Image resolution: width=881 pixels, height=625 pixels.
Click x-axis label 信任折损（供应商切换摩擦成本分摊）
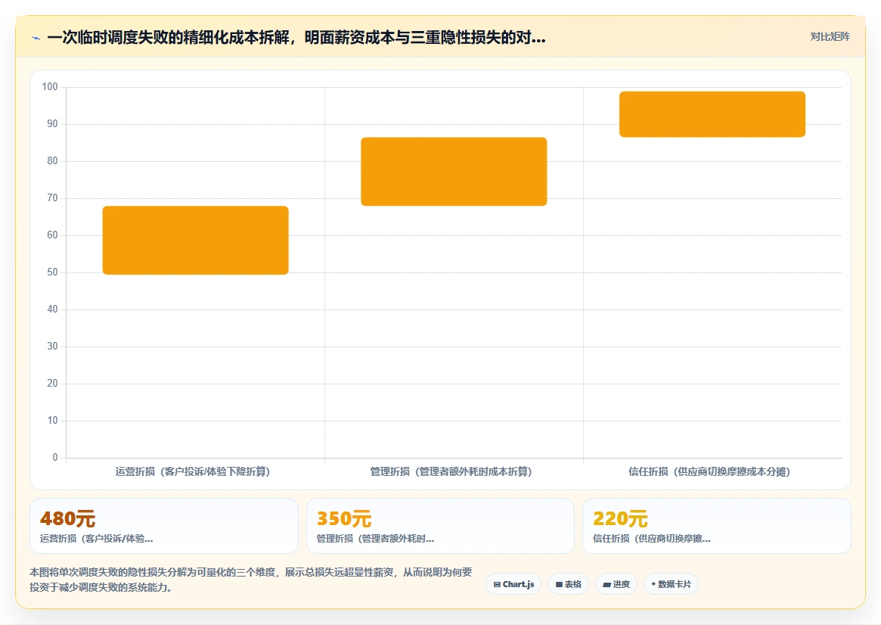click(709, 471)
